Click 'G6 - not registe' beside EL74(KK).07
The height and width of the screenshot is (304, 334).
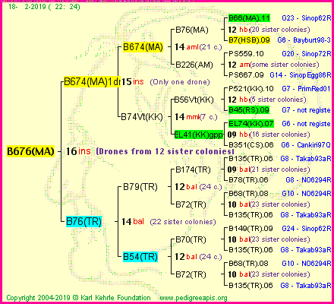306,124
